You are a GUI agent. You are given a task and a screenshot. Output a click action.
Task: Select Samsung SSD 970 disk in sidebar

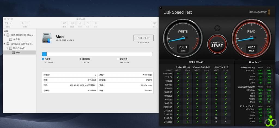20,44
